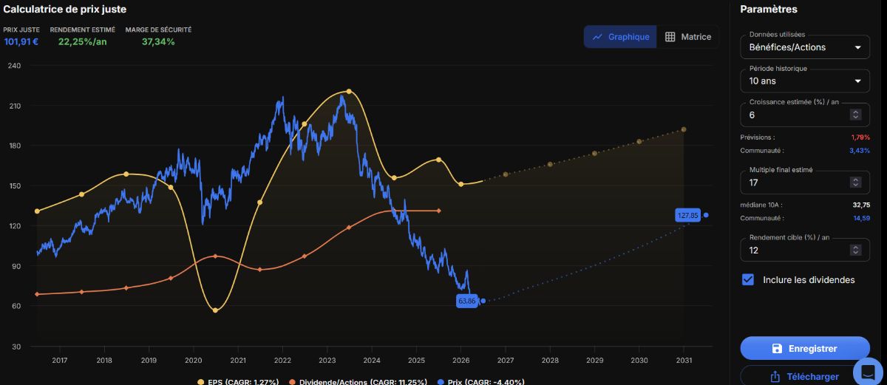Screen dimensions: 887x385
Task: Click the 63.86 current price label
Action: [467, 301]
